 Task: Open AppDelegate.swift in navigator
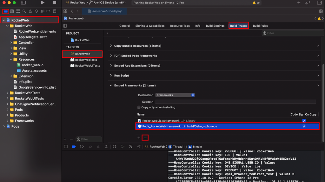(33, 37)
